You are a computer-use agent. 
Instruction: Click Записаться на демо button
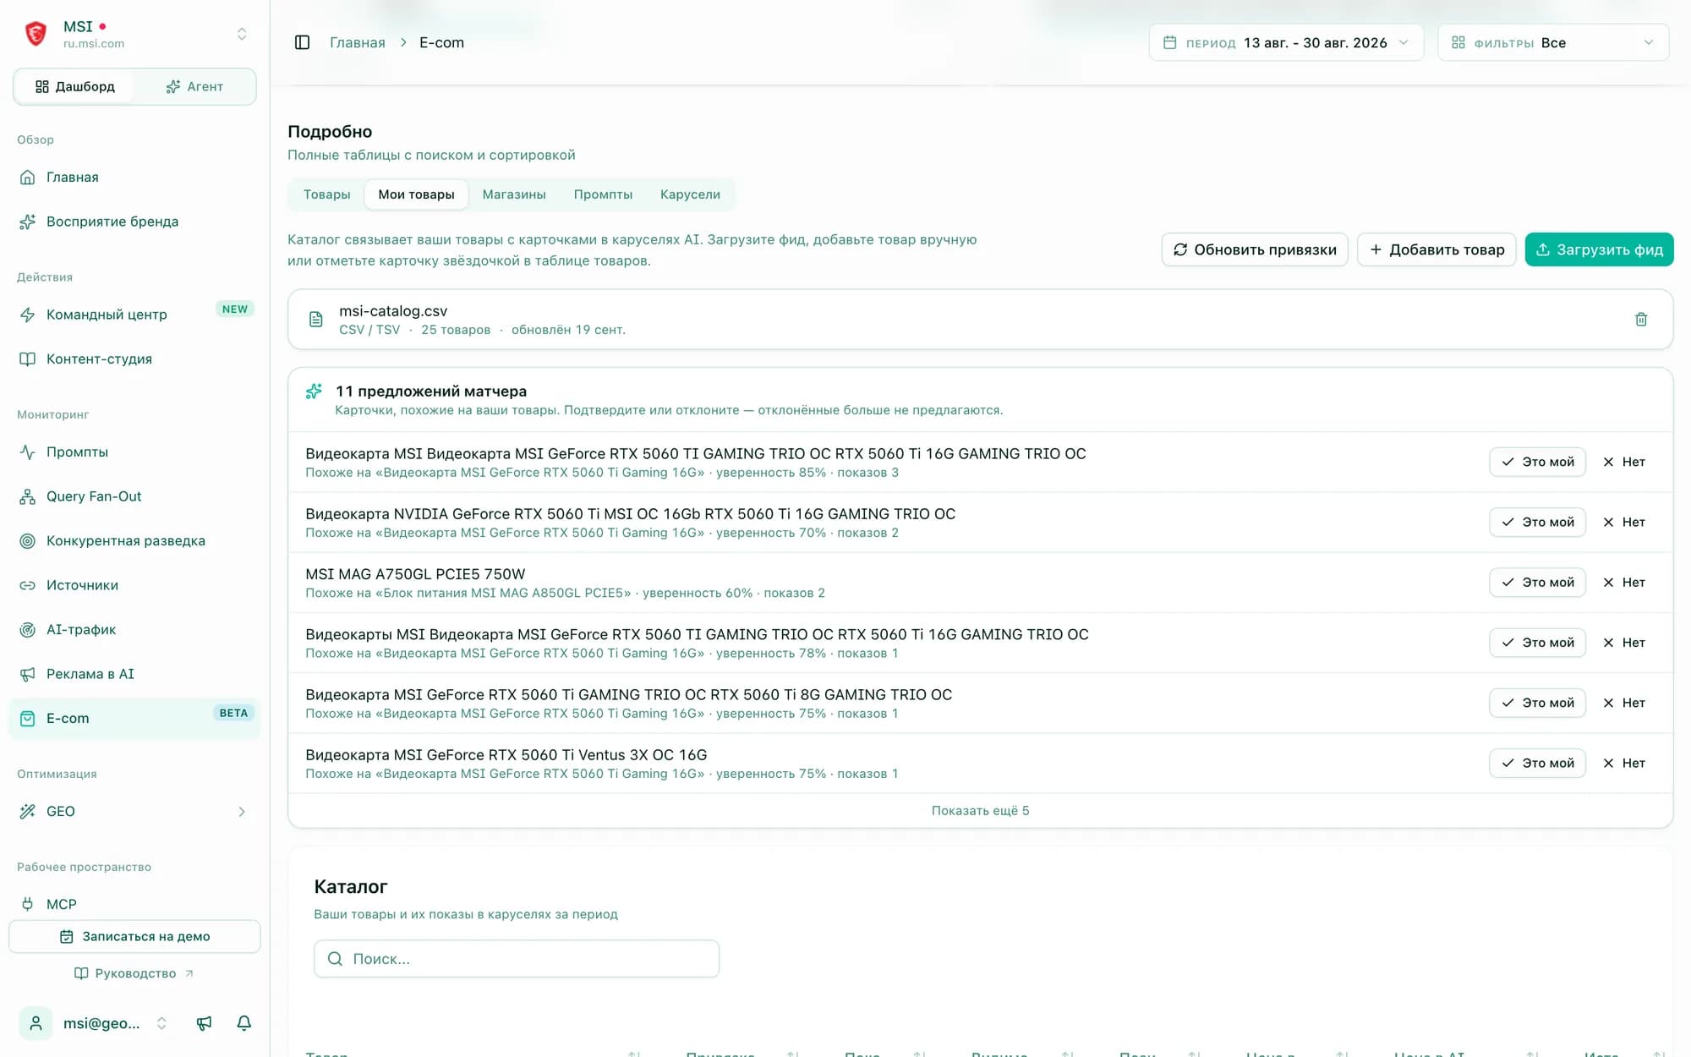[x=134, y=936]
